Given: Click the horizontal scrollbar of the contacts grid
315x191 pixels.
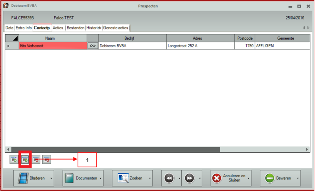Looking at the screenshot, I should (115, 149).
